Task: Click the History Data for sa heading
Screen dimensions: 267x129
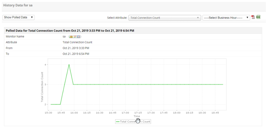Action: (18, 5)
